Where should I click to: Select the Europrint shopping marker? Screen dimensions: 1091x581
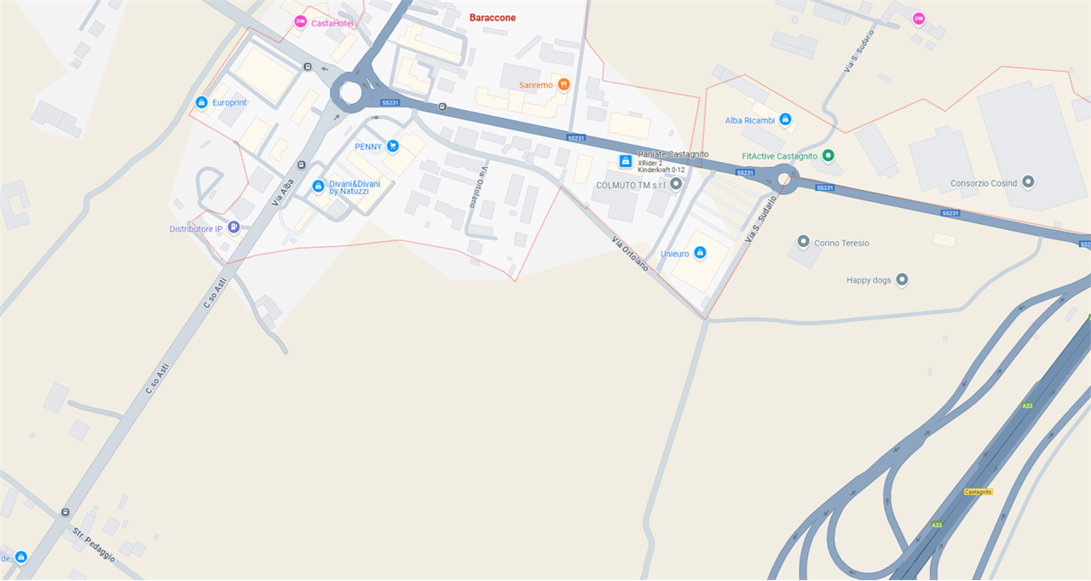click(x=201, y=102)
